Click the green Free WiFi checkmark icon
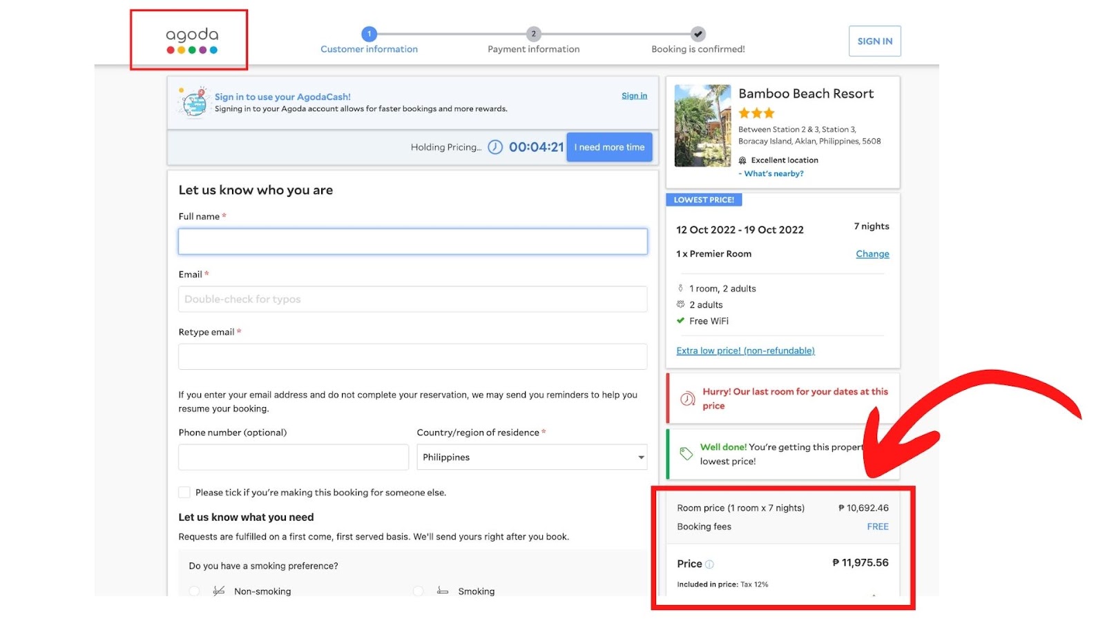The width and height of the screenshot is (1105, 621). point(680,321)
